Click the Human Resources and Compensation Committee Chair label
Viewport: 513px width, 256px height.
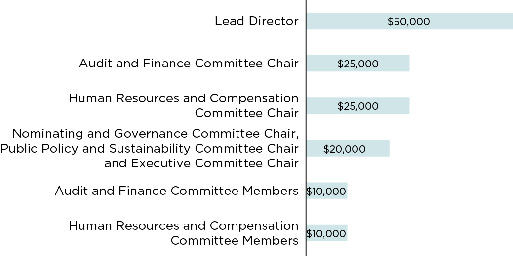click(x=184, y=105)
